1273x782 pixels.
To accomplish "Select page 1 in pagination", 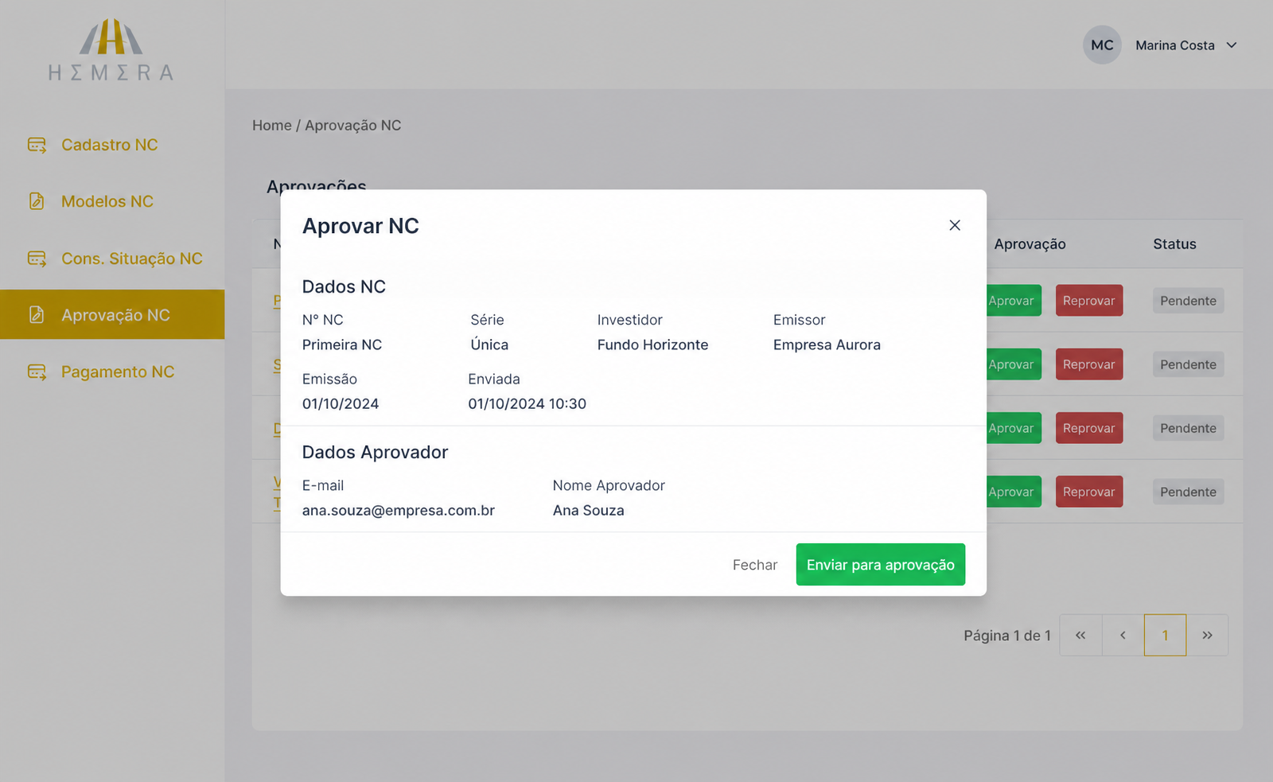I will pyautogui.click(x=1165, y=635).
